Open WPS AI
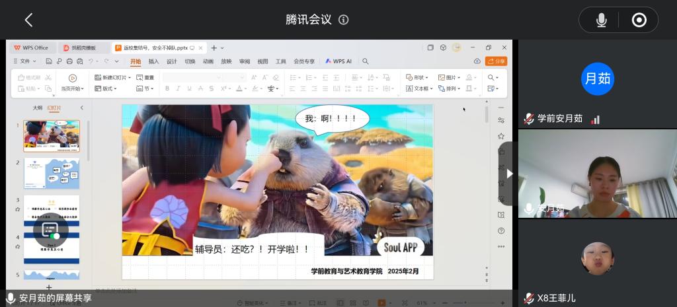Screen dimensions: 677x307 click(x=338, y=61)
